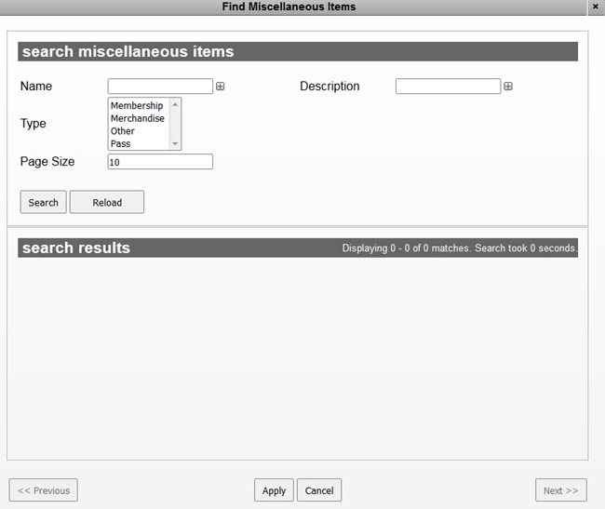Select Other in Type list
Screen dimensions: 605x509
[x=123, y=130]
